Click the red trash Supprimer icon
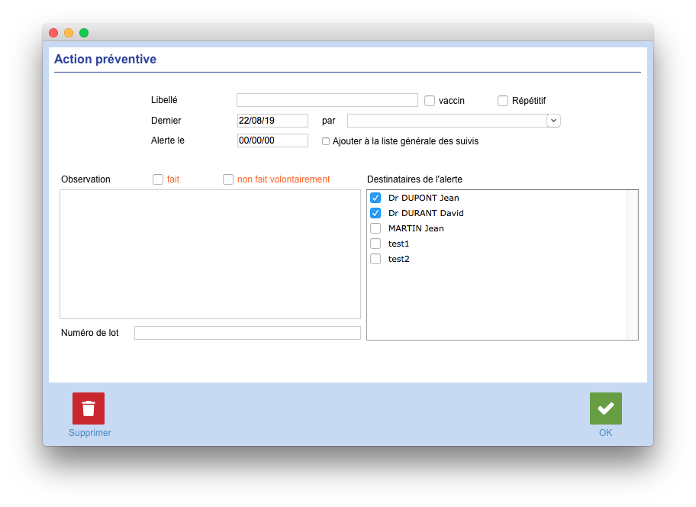 click(89, 408)
